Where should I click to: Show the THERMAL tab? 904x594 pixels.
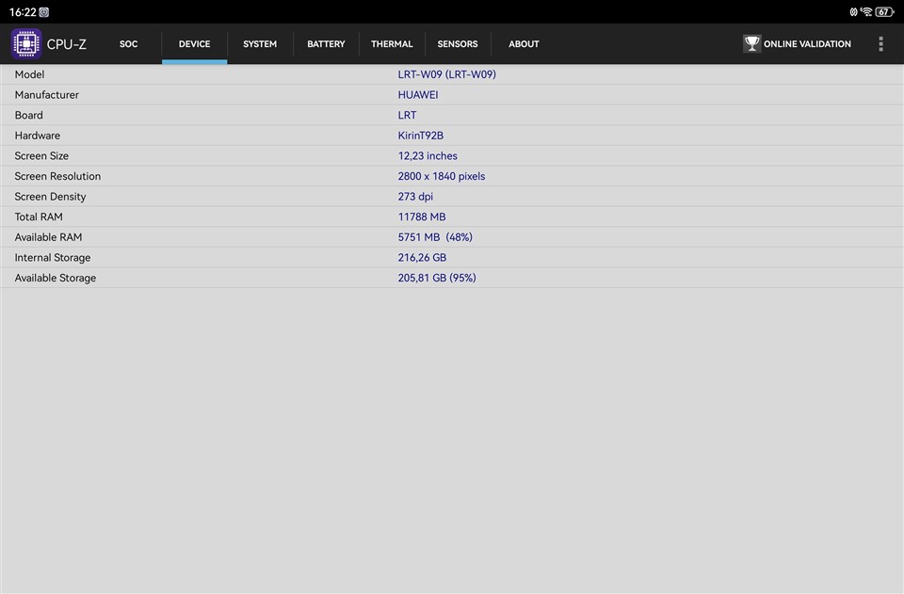click(392, 44)
